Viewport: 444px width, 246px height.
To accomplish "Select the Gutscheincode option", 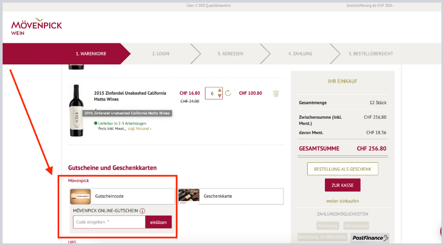I will (122, 196).
